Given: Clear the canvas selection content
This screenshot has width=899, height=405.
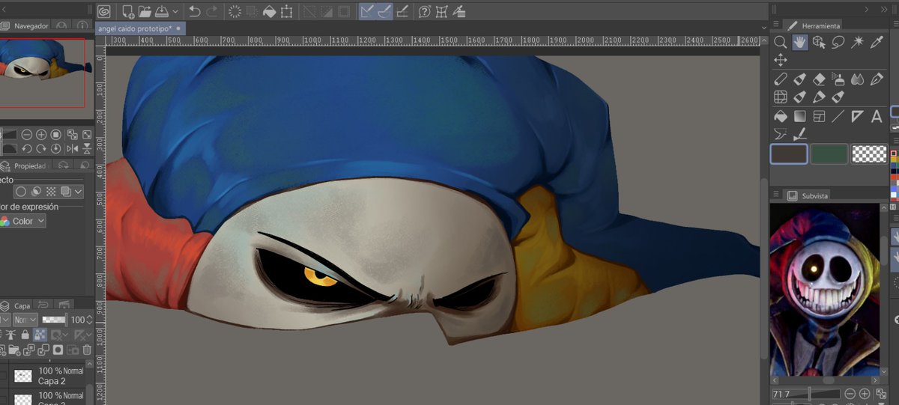Looking at the screenshot, I should (234, 11).
